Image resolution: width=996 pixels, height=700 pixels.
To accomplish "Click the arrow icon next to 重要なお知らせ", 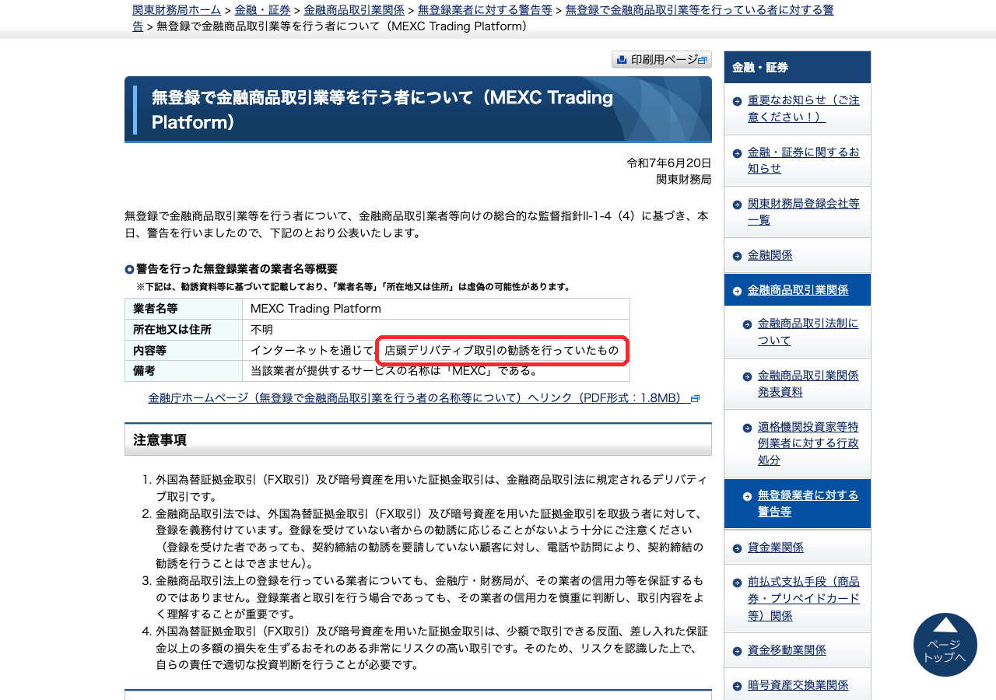I will tap(737, 101).
